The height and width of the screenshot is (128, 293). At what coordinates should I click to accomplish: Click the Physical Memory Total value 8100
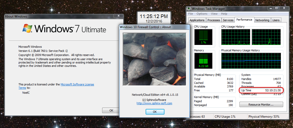pos(230,79)
